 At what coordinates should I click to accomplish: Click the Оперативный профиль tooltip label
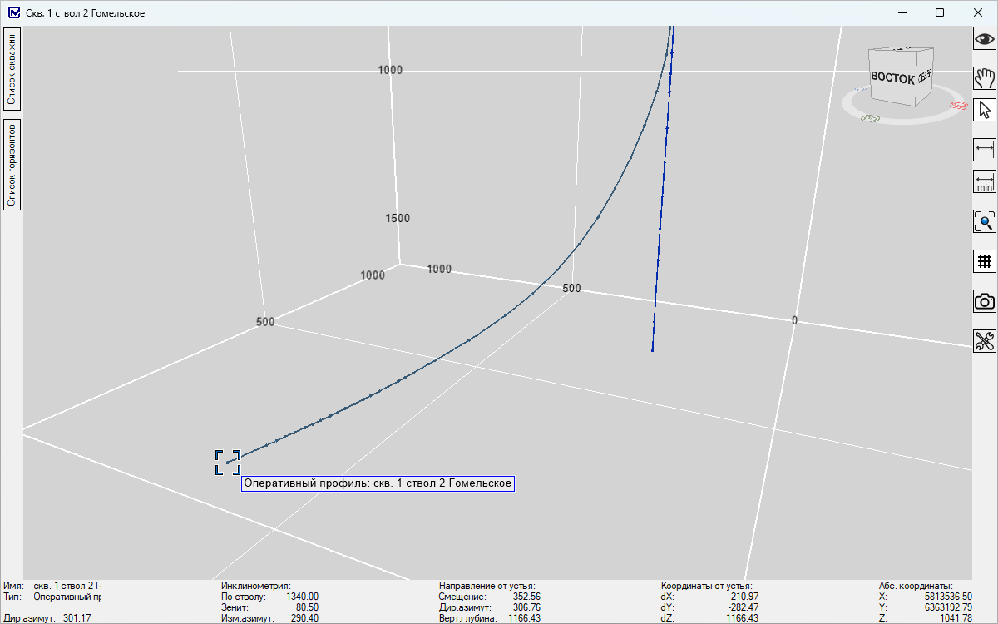coord(378,483)
